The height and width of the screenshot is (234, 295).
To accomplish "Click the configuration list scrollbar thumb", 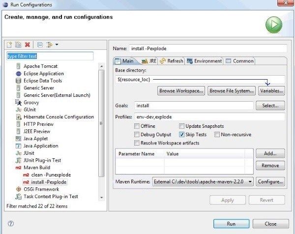I will 102,123.
